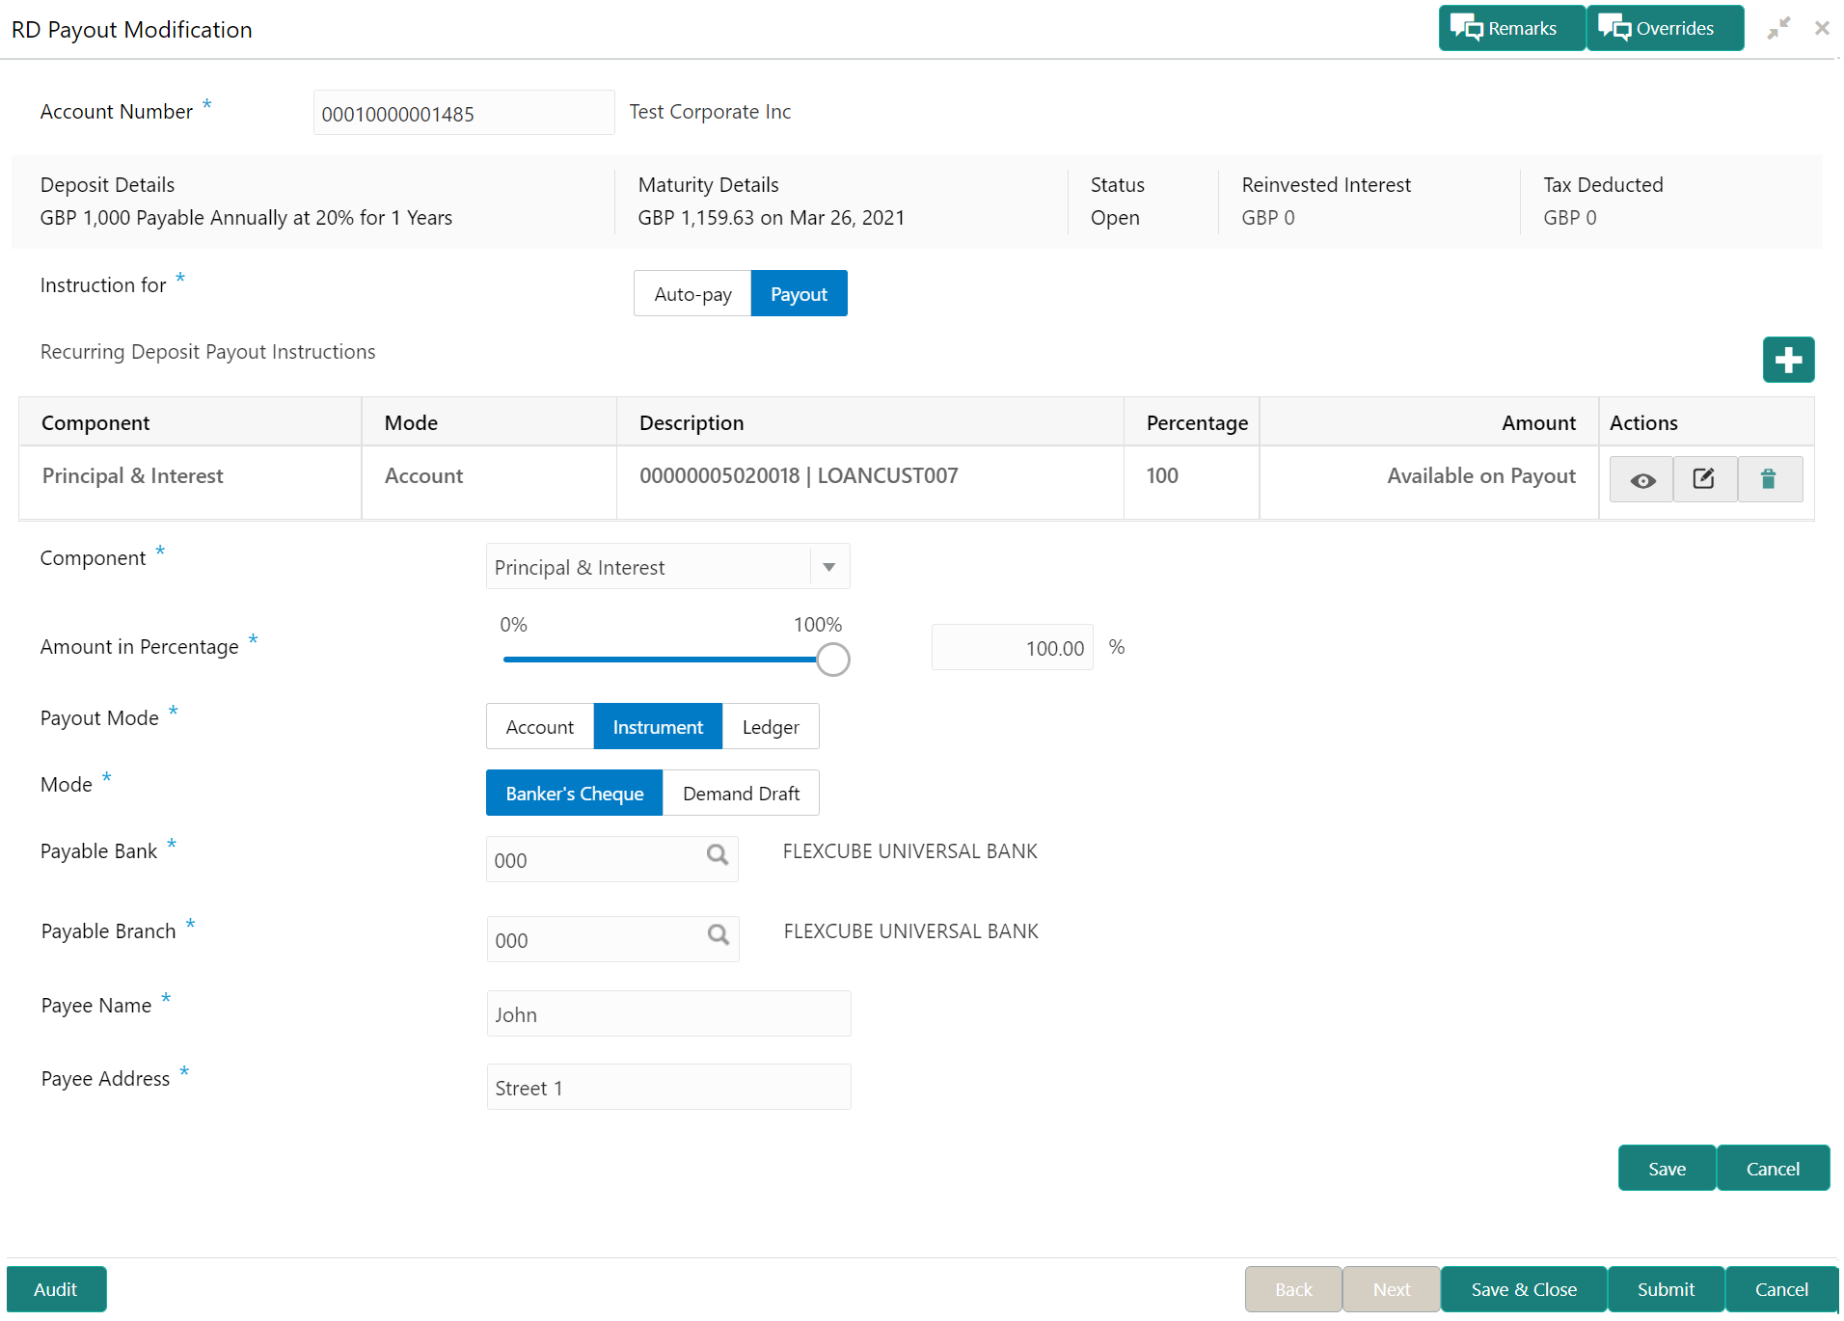Click the Save & Close button
Image resolution: width=1844 pixels, height=1321 pixels.
coord(1524,1289)
